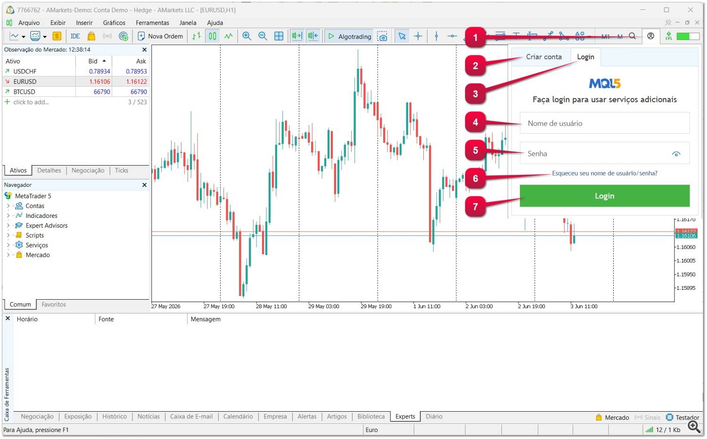Take a chart screenshot with camera icon

click(383, 37)
